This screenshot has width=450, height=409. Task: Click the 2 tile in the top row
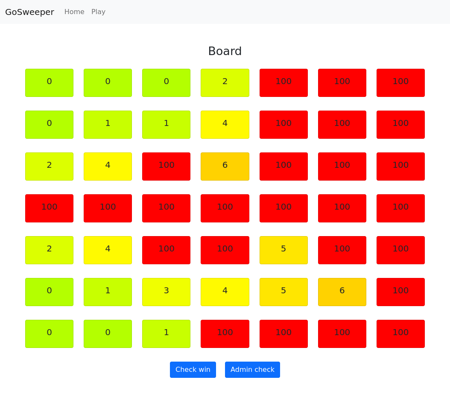[225, 83]
